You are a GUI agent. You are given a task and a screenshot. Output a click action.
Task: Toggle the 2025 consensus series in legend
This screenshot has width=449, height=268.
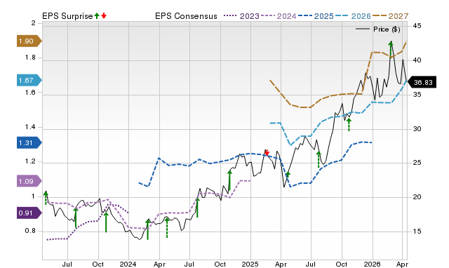click(x=316, y=16)
